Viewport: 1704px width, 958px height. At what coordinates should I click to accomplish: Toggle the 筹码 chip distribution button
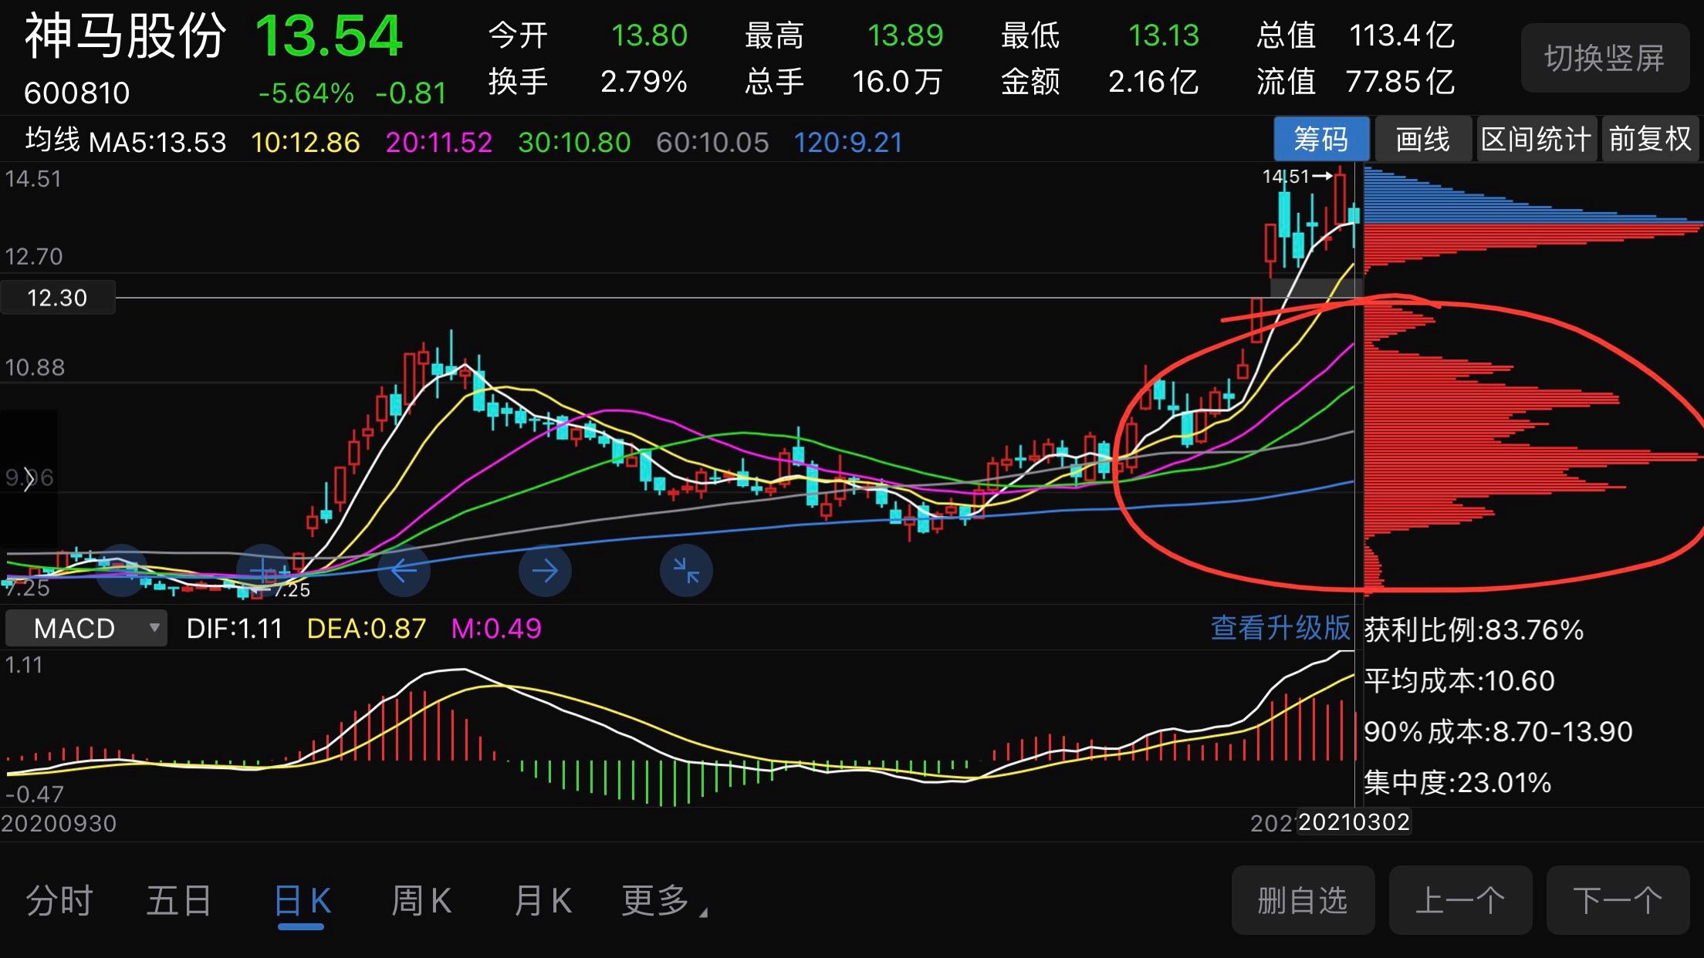point(1321,140)
